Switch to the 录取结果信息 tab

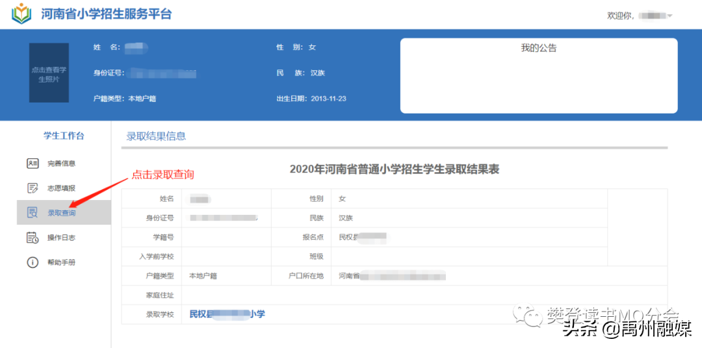(x=156, y=136)
